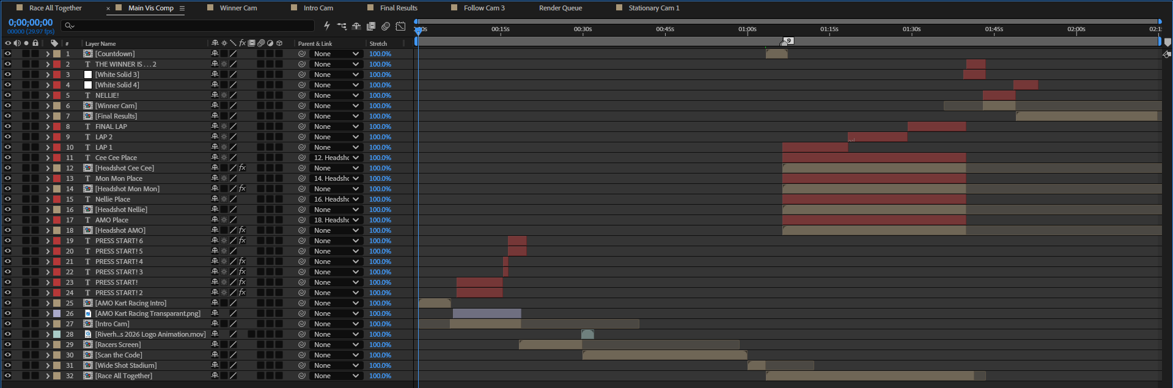Open parent dropdown showing 14. Headshc

pos(336,178)
